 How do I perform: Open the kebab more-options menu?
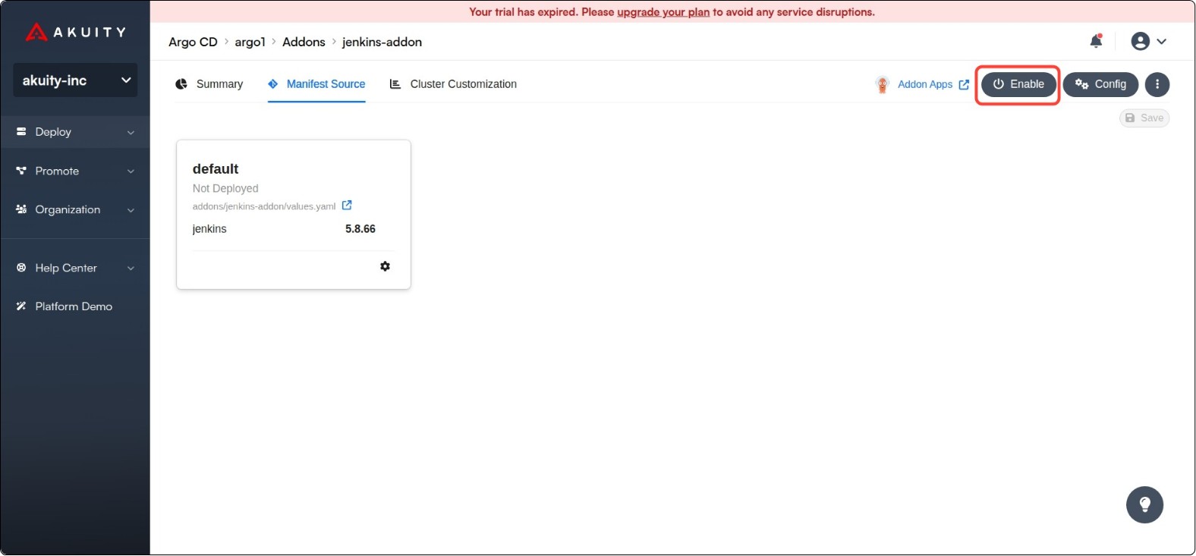(1157, 84)
